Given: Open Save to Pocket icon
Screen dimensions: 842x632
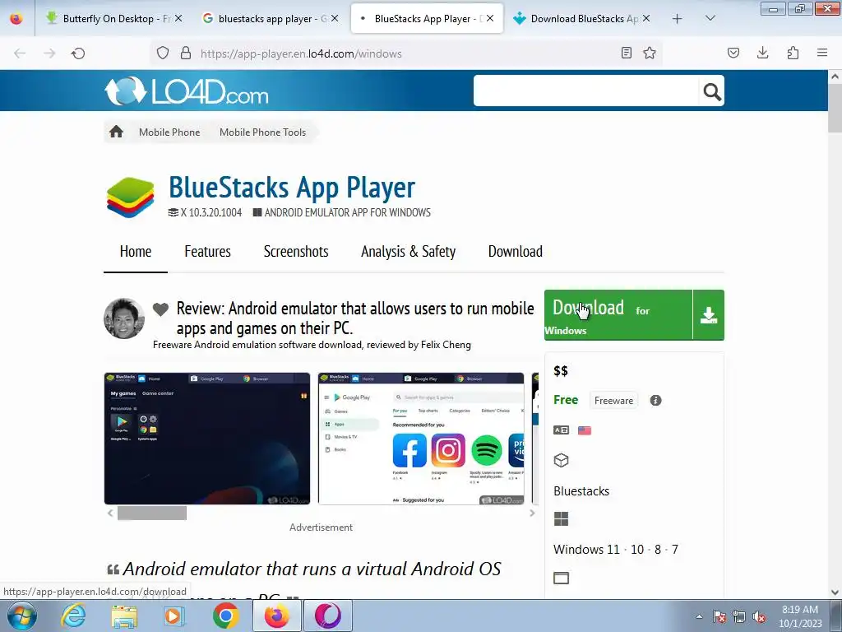Looking at the screenshot, I should [x=733, y=53].
